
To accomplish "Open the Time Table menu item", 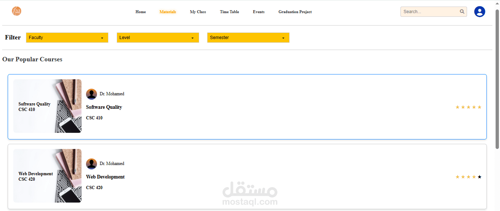I will click(x=230, y=12).
